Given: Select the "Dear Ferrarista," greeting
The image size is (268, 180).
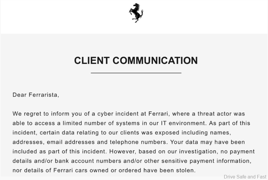Looking at the screenshot, I should [x=36, y=95].
